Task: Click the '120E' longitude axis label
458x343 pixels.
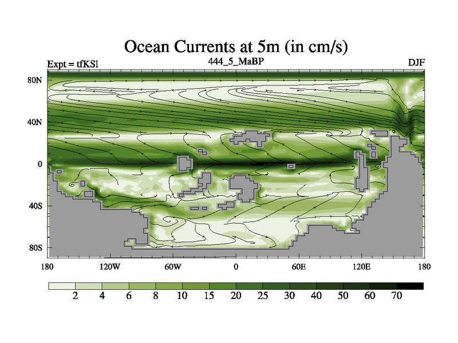Action: click(361, 266)
